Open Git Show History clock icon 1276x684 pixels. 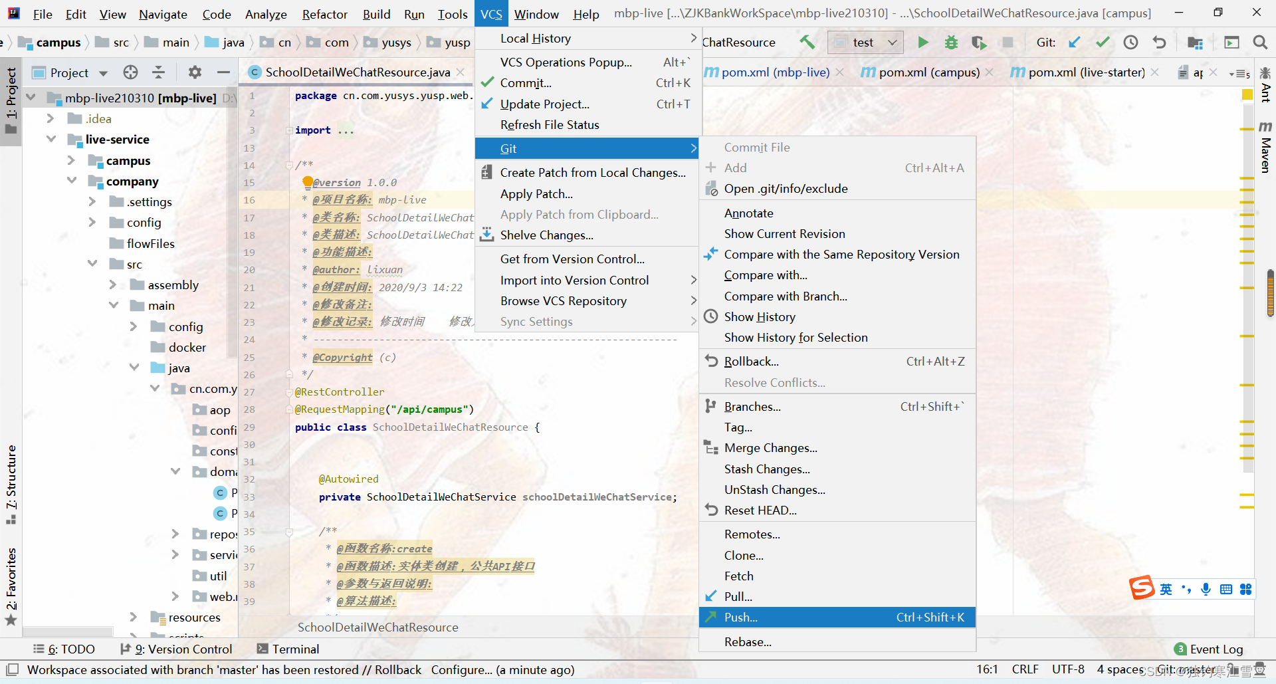coord(1130,42)
